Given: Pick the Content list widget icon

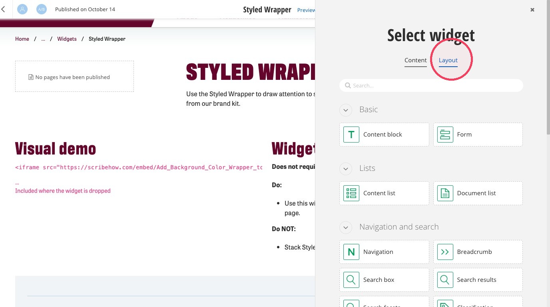Looking at the screenshot, I should [x=351, y=193].
